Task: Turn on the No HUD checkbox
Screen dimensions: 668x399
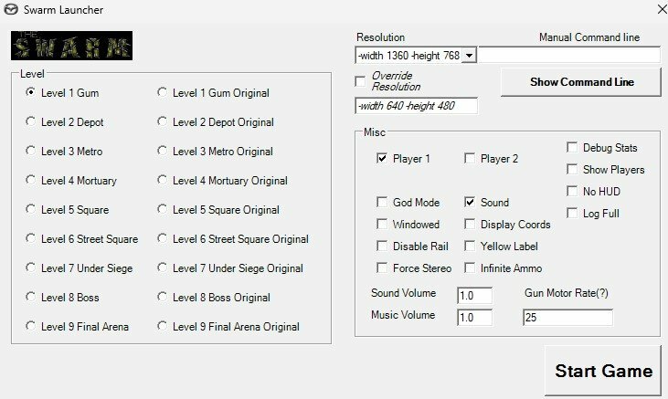Action: [572, 191]
